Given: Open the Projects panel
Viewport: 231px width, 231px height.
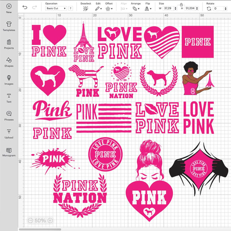Looking at the screenshot, I should (9, 44).
